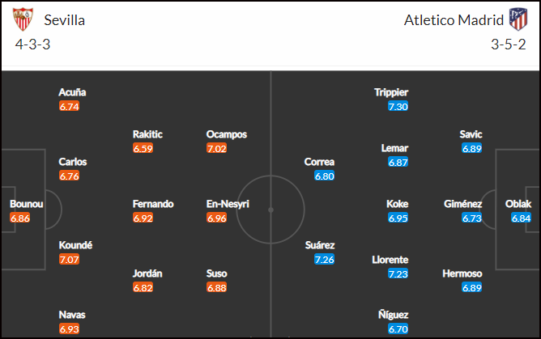Viewport: 541px width, 339px height.
Task: Click player name Rakitic
Action: tap(147, 134)
